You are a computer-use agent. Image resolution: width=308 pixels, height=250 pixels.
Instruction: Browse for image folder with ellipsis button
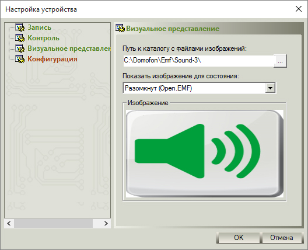click(x=280, y=61)
